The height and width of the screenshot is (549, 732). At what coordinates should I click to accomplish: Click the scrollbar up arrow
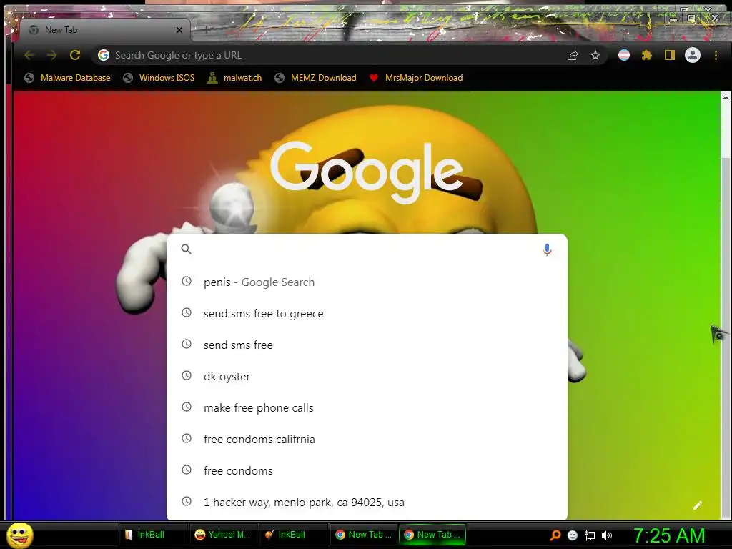(726, 97)
